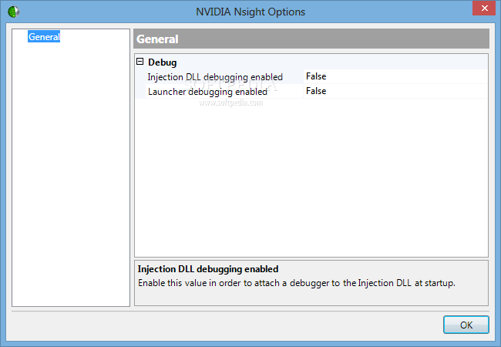
Task: Click the NVIDIA Nsight title bar icon
Action: click(x=13, y=12)
